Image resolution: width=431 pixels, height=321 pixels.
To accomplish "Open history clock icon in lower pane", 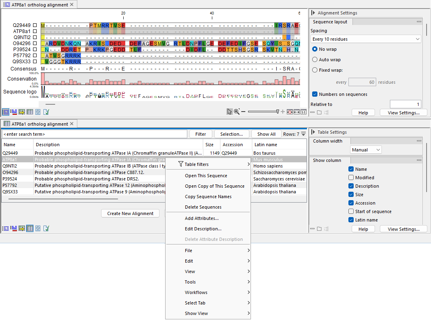I will (38, 228).
